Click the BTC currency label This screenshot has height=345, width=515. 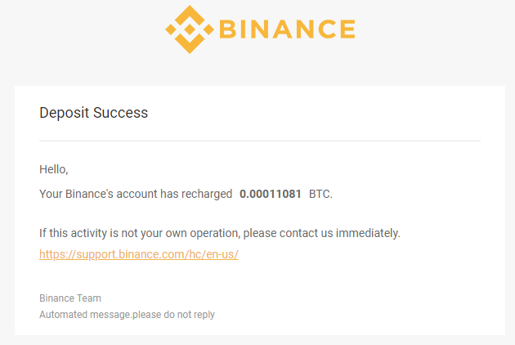pos(320,194)
